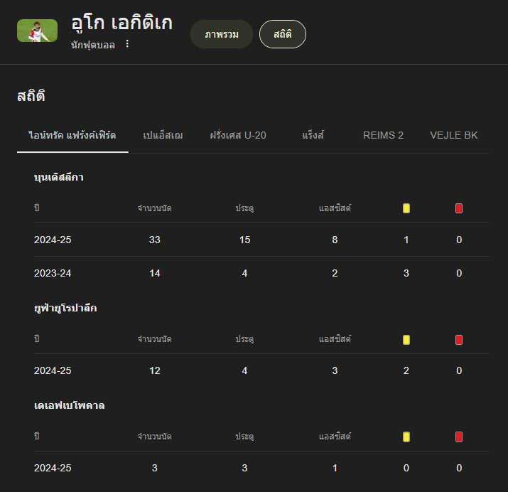Click the จำนวนนัด header in บุนเดิสลีกา table
This screenshot has width=508, height=492.
pos(155,208)
